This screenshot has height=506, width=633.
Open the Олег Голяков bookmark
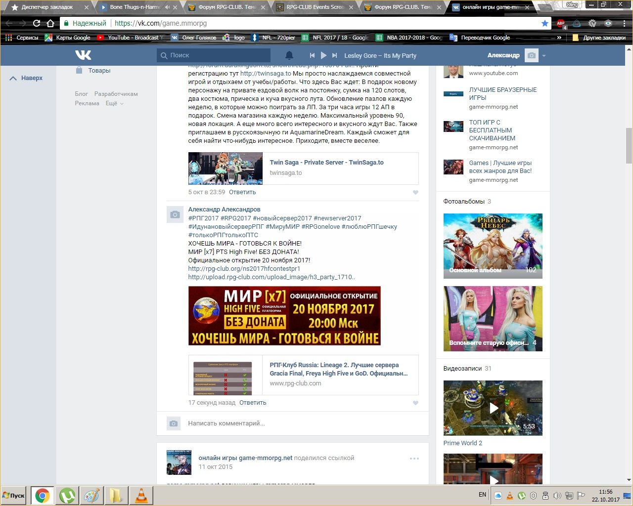194,38
